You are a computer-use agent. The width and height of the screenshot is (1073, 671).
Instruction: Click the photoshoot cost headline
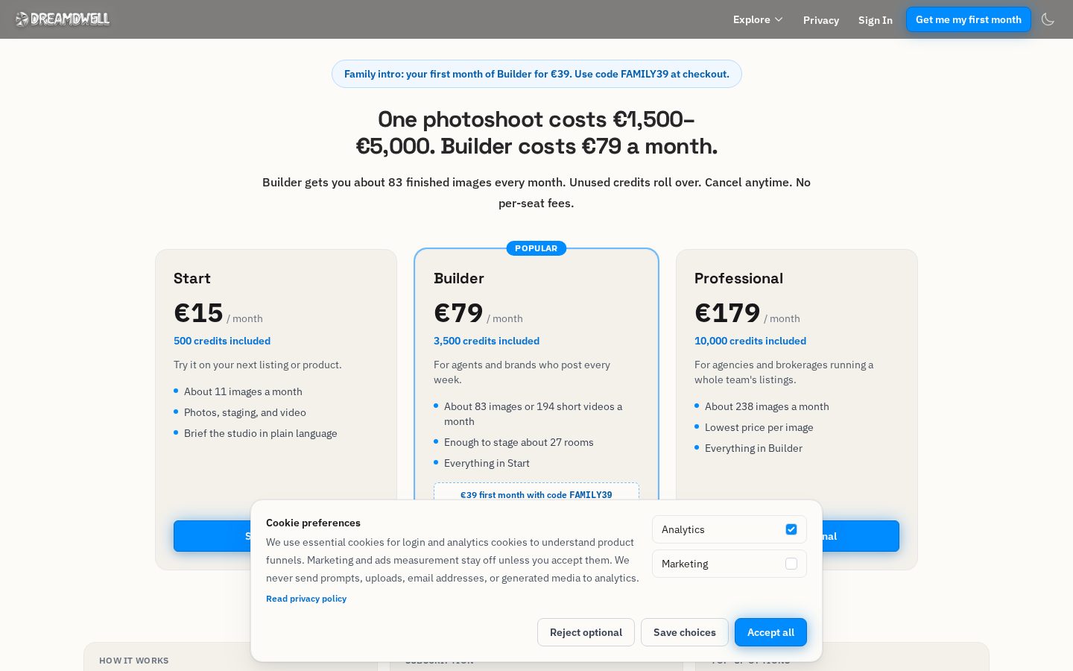[x=536, y=133]
